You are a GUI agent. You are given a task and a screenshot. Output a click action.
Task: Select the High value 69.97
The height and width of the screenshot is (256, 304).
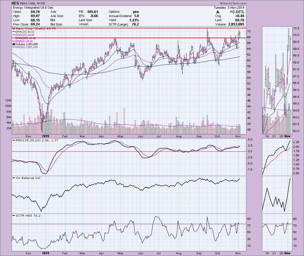coord(35,16)
